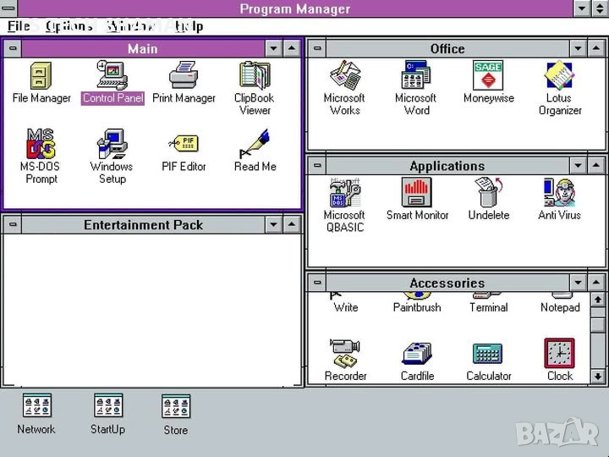Viewport: 609px width, 457px height.
Task: Select the Control Panel icon
Action: (112, 77)
